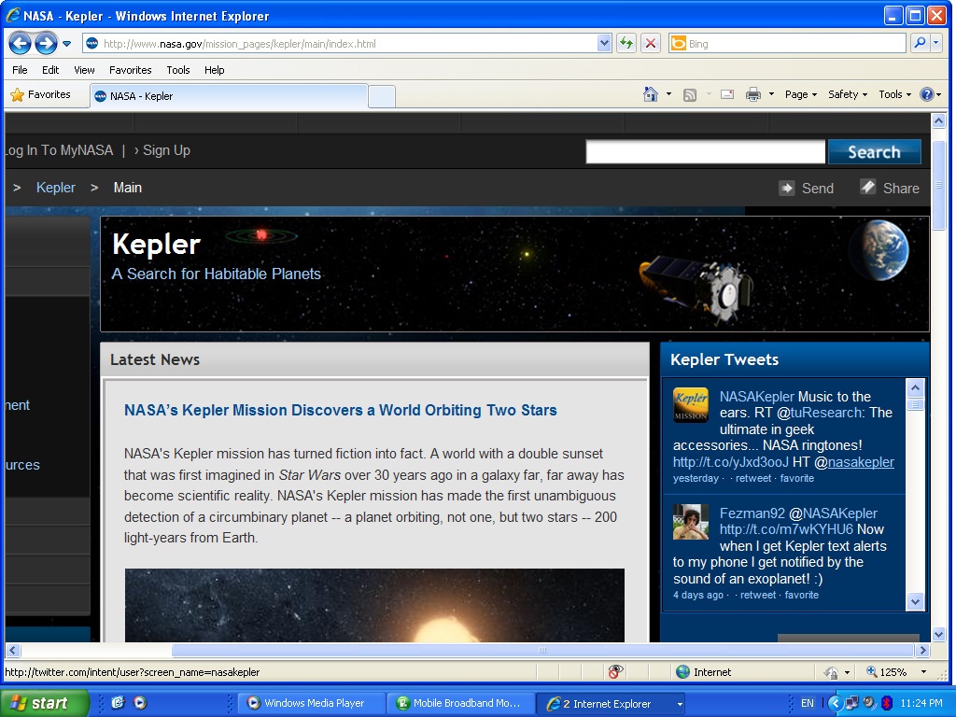The height and width of the screenshot is (717, 956).
Task: Open the View menu
Action: click(x=84, y=70)
